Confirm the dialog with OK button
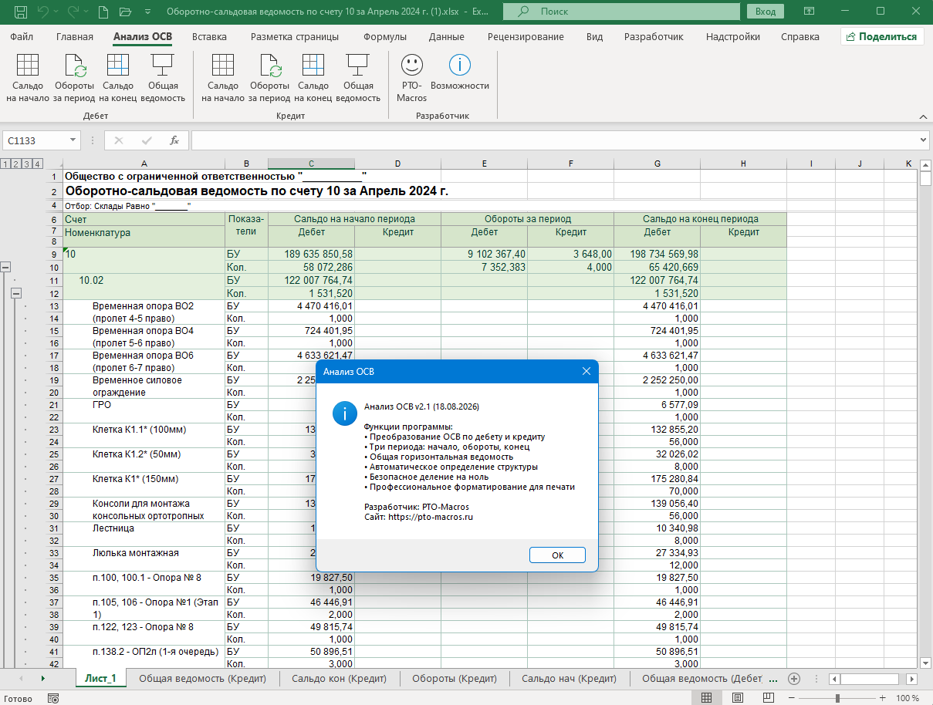Image resolution: width=933 pixels, height=705 pixels. point(557,555)
